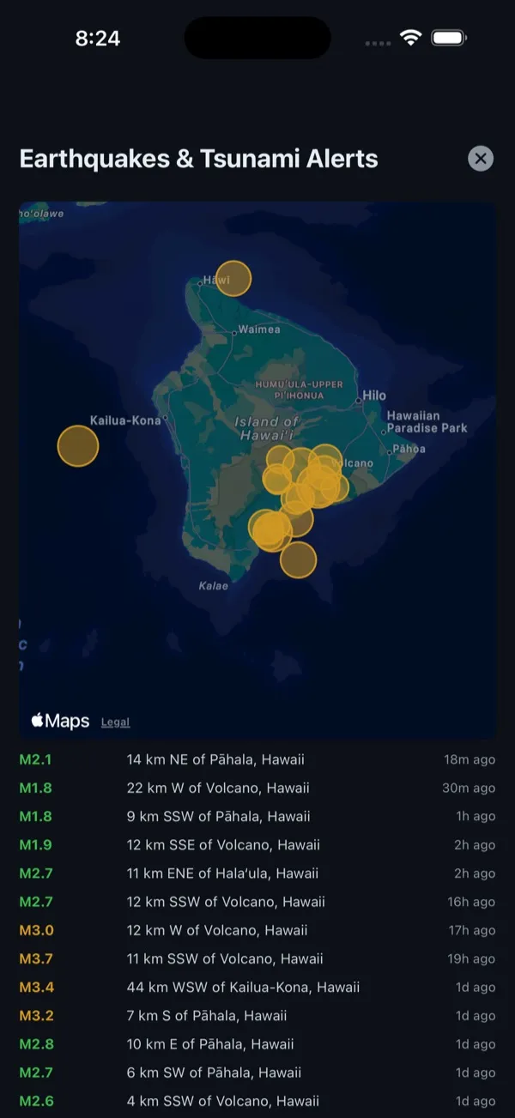Open M3.4 quake 44 km WSW of Kailua-Kona

pyautogui.click(x=257, y=987)
